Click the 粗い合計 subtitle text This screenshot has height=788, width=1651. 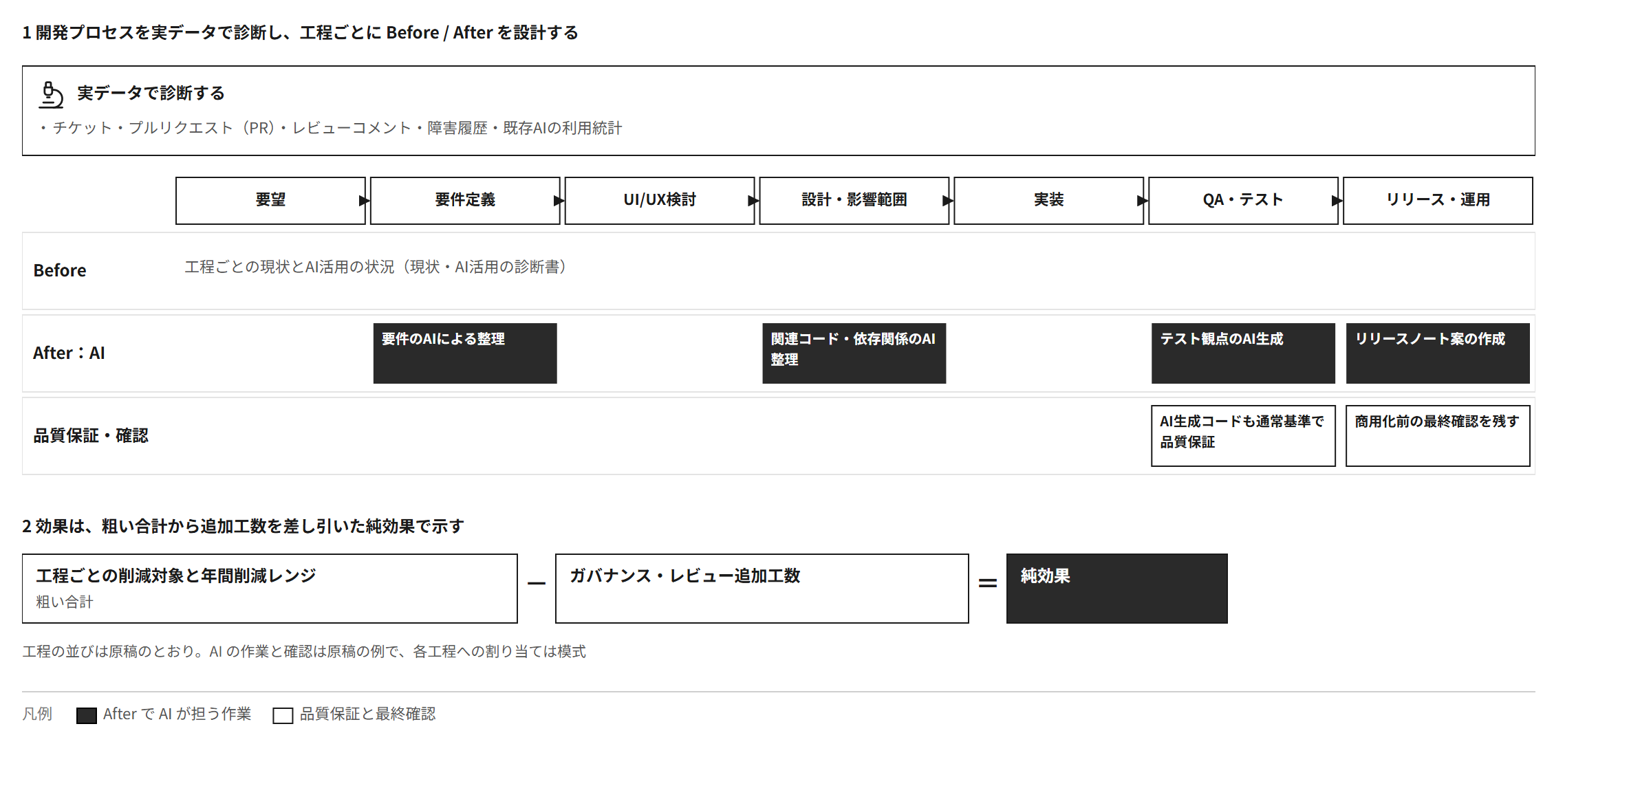65,602
